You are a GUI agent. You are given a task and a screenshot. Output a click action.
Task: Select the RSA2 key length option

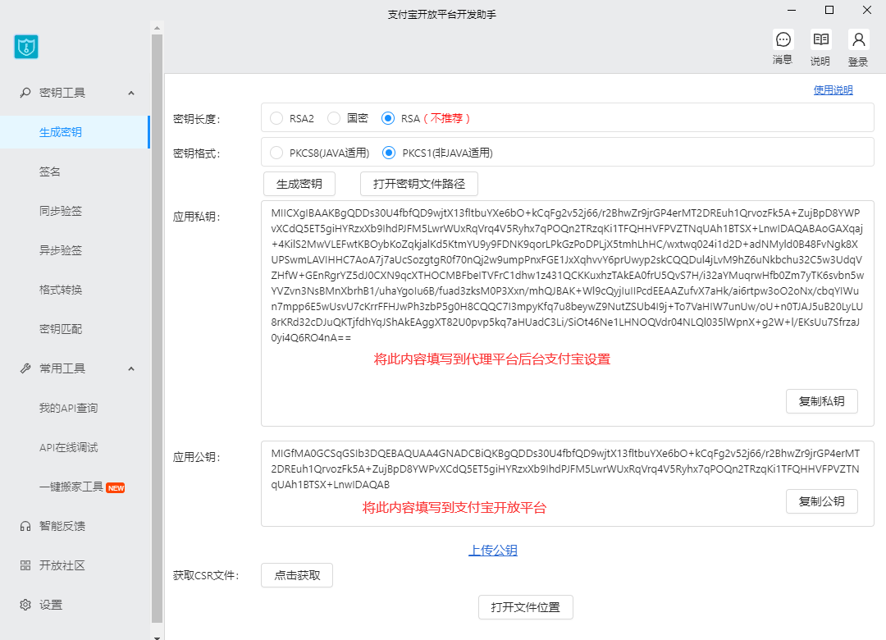tap(276, 118)
